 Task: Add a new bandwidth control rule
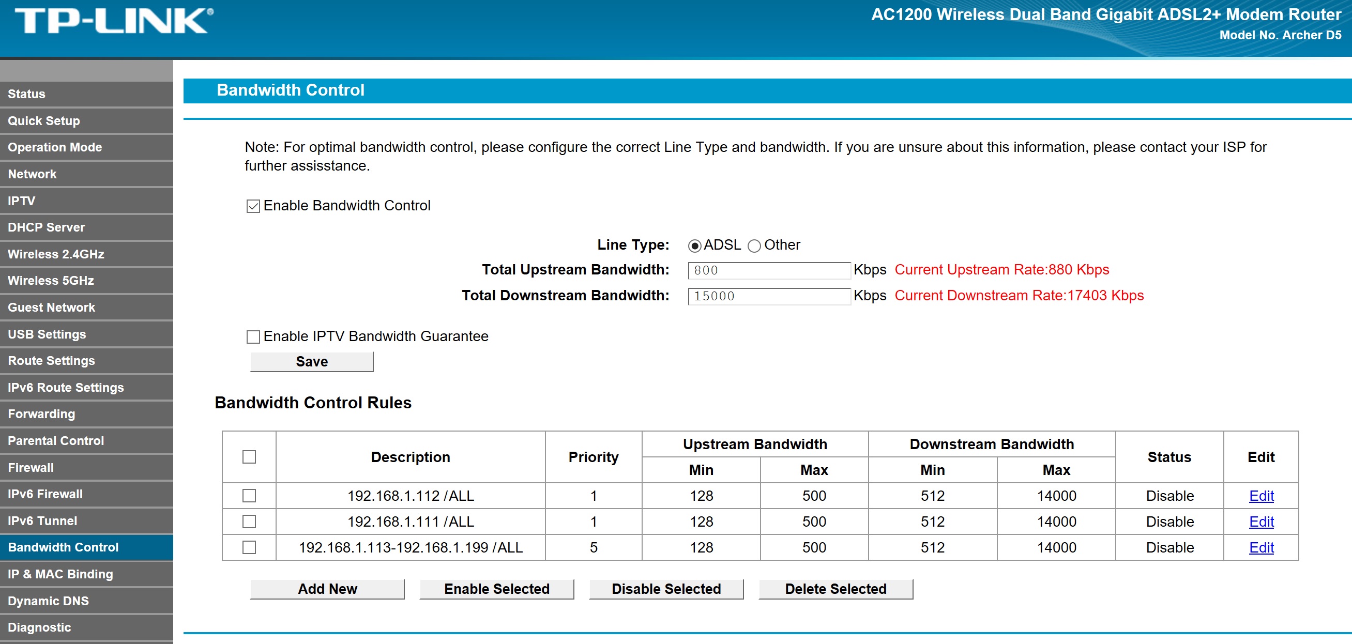point(327,588)
